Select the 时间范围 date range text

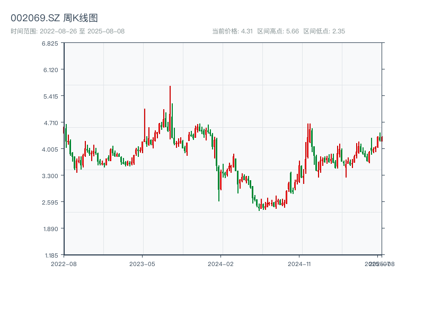click(x=68, y=31)
